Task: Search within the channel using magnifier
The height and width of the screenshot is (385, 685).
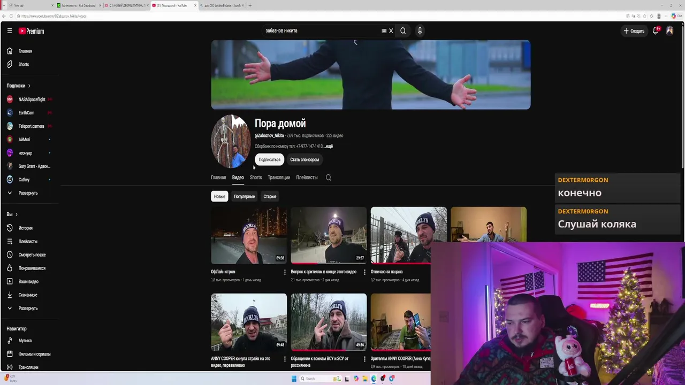Action: [x=329, y=178]
